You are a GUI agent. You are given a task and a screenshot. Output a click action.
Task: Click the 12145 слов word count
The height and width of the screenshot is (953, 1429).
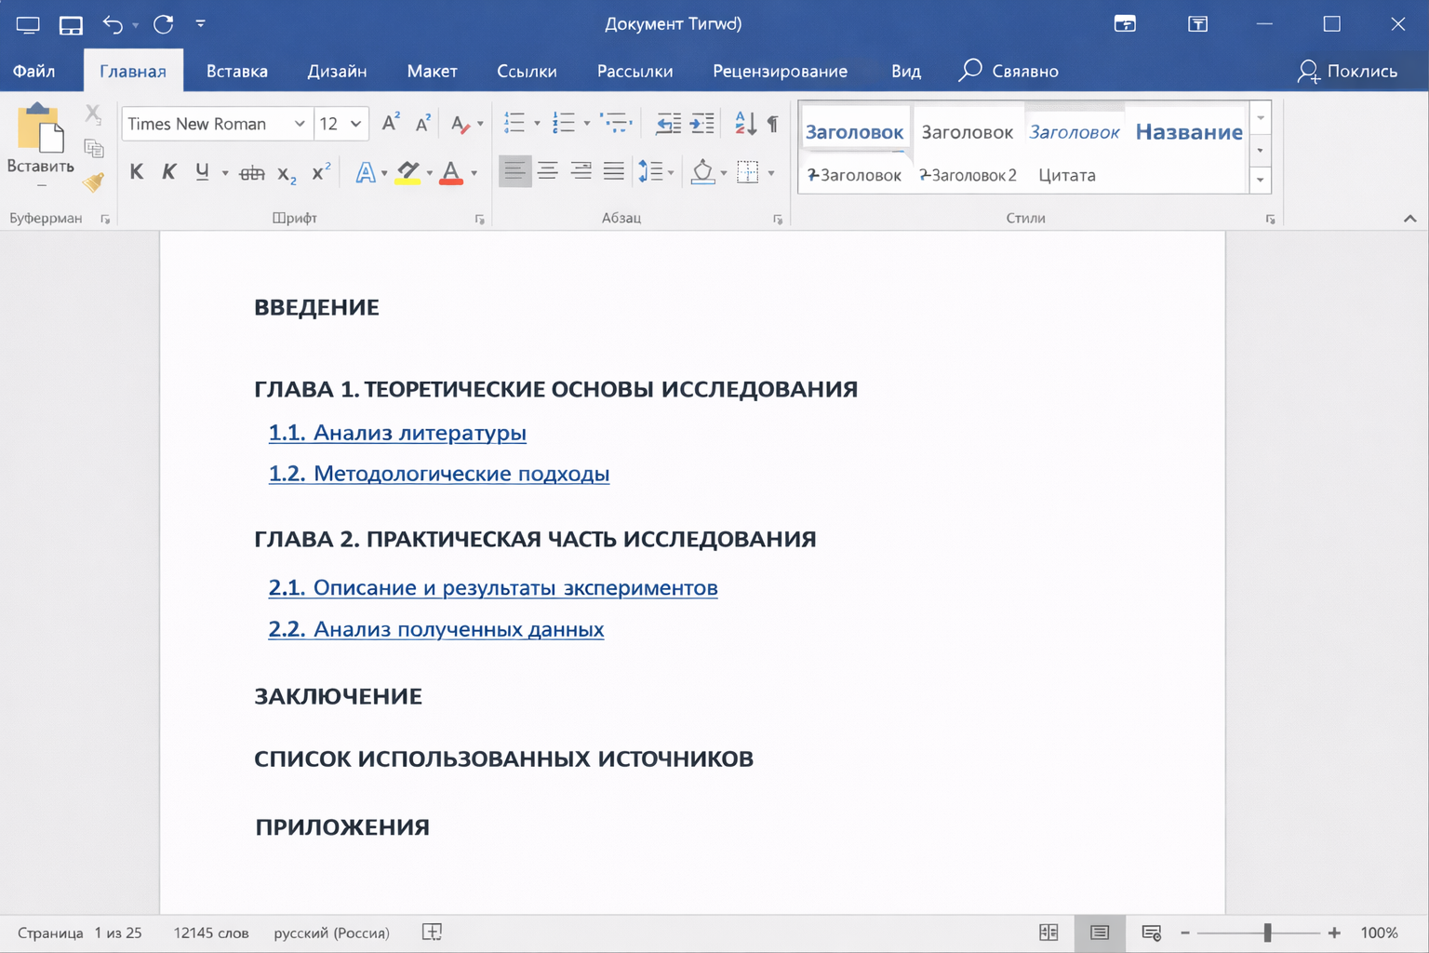coord(210,932)
